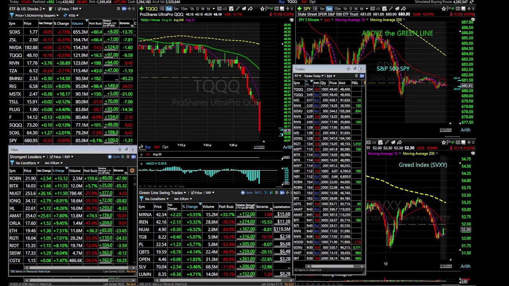Click the funnel filter icon in ETF watchlist
Screen dimensions: 509x286
12,15
